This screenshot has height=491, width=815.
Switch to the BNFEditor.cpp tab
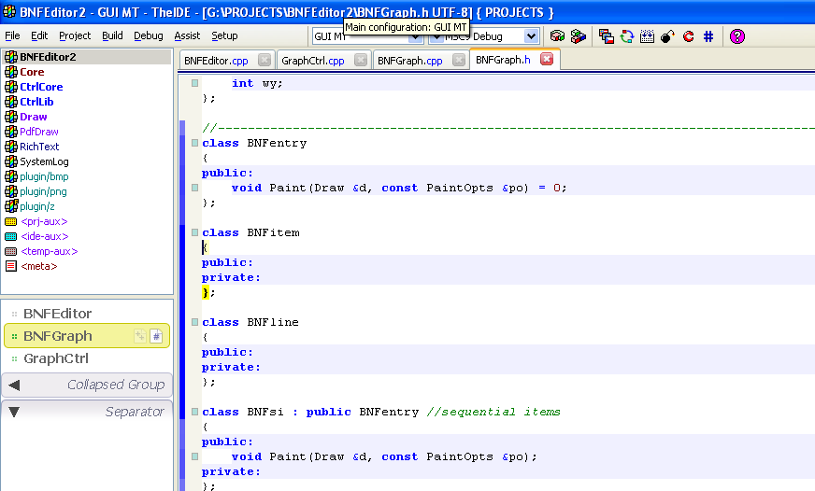216,60
